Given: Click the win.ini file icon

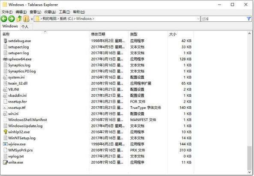Looking at the screenshot, I should tap(5, 113).
